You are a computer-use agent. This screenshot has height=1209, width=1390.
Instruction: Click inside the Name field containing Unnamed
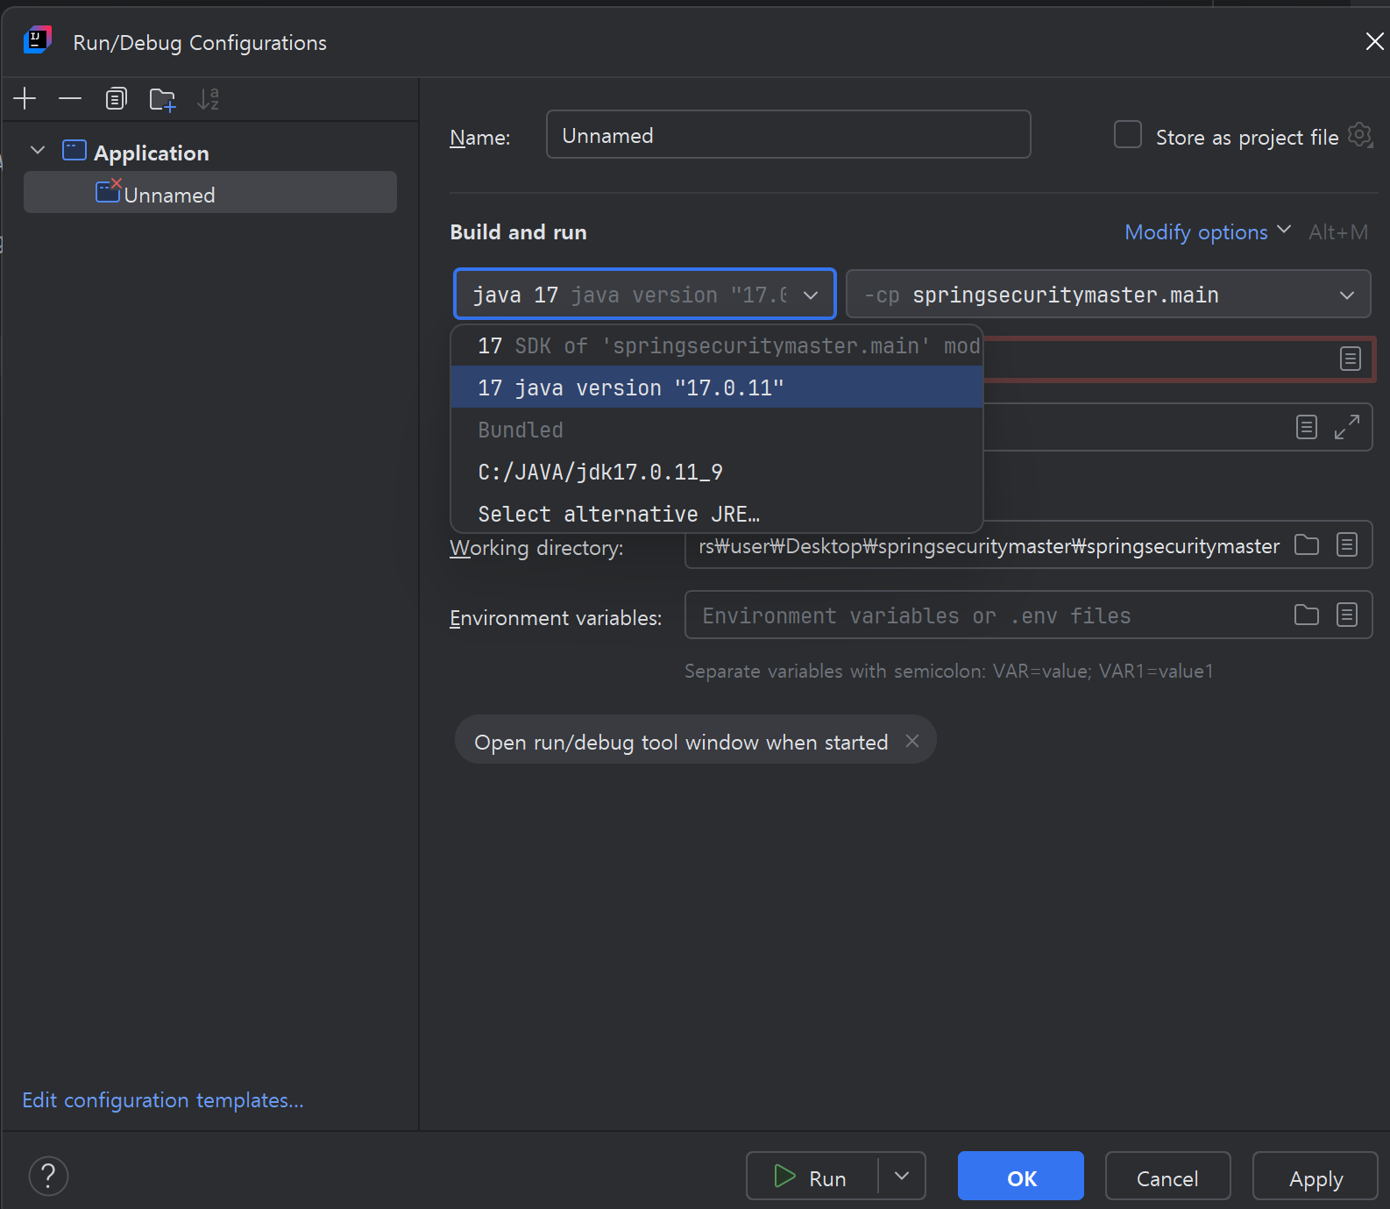(x=789, y=134)
